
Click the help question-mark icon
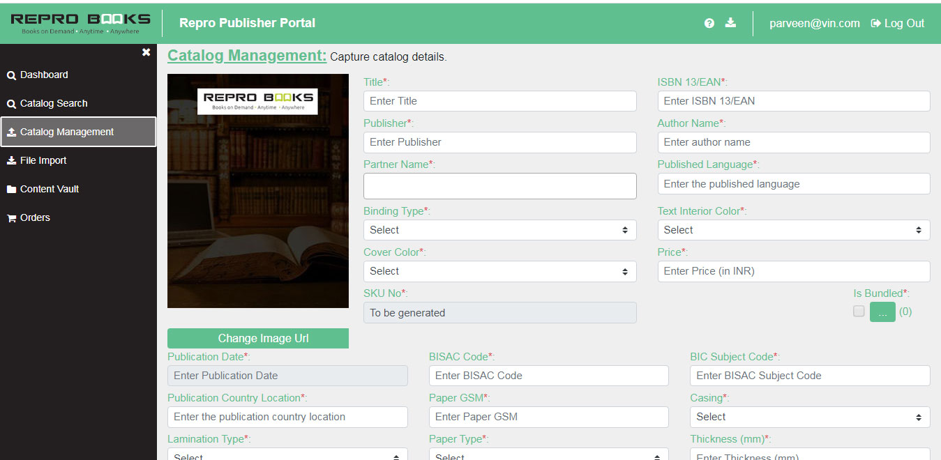(x=709, y=23)
